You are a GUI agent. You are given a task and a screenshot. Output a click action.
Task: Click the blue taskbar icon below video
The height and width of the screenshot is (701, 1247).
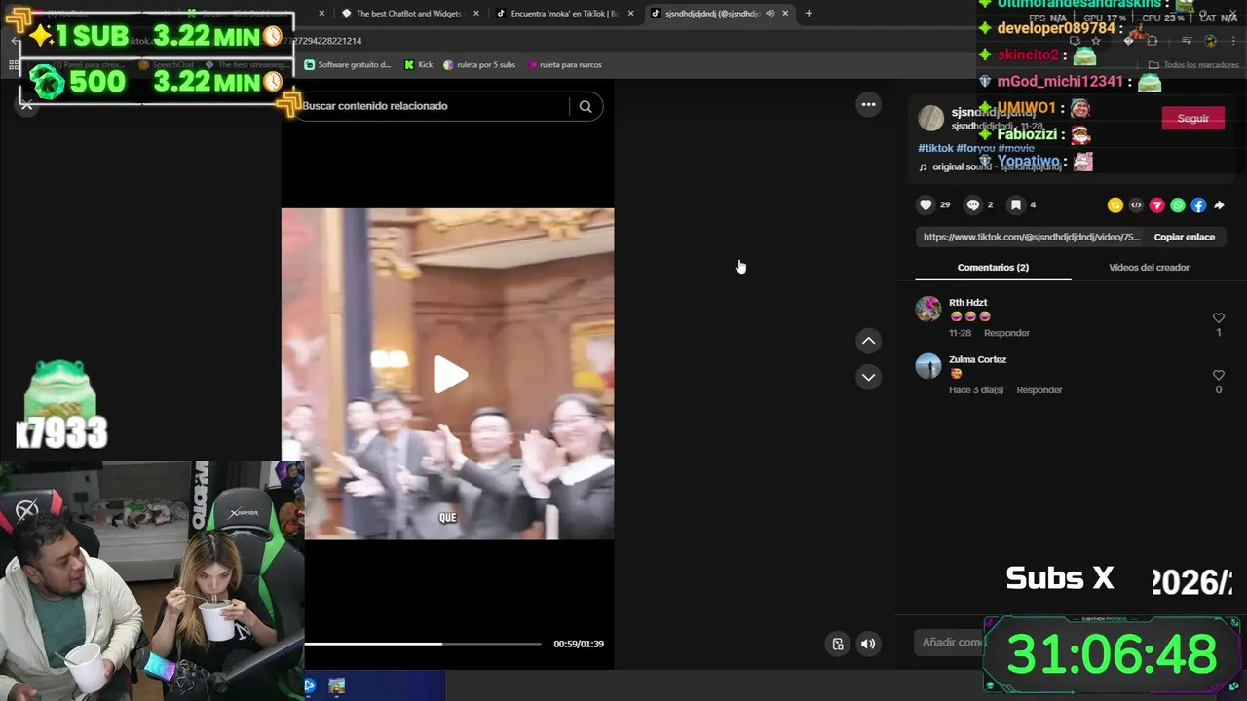tap(311, 685)
